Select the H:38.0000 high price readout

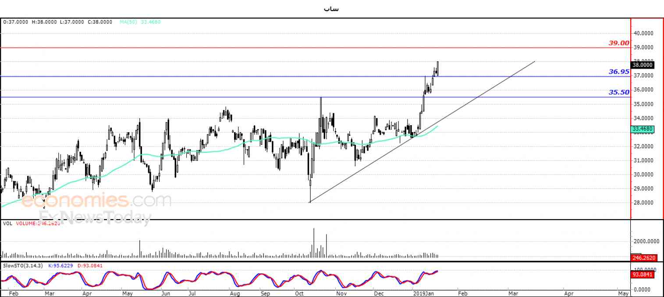point(44,22)
